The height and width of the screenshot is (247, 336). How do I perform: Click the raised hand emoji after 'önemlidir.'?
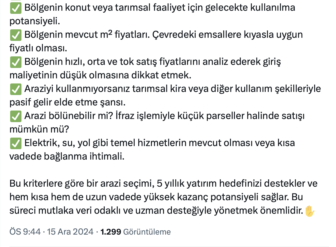(310, 211)
